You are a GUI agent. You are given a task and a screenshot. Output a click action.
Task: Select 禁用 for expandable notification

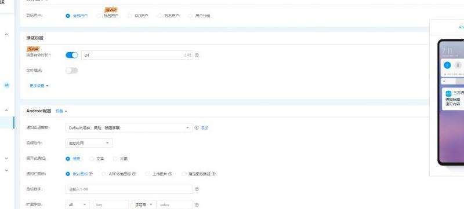click(x=68, y=159)
